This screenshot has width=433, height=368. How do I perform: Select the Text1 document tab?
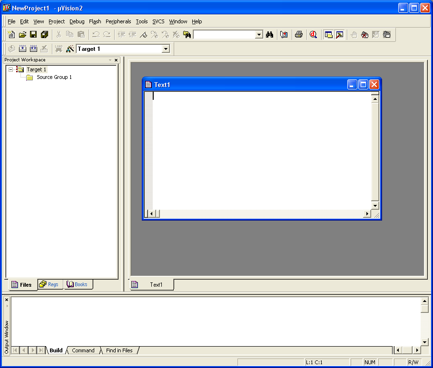click(x=152, y=285)
